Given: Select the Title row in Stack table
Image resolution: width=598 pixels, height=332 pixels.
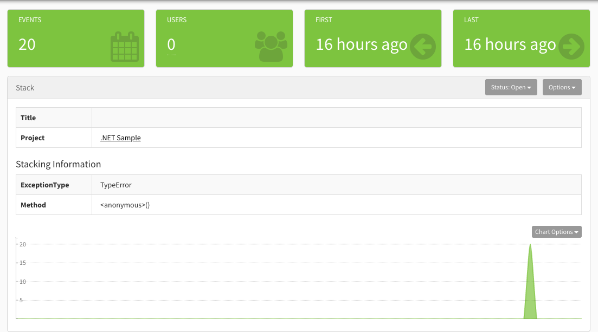Looking at the screenshot, I should tap(28, 118).
